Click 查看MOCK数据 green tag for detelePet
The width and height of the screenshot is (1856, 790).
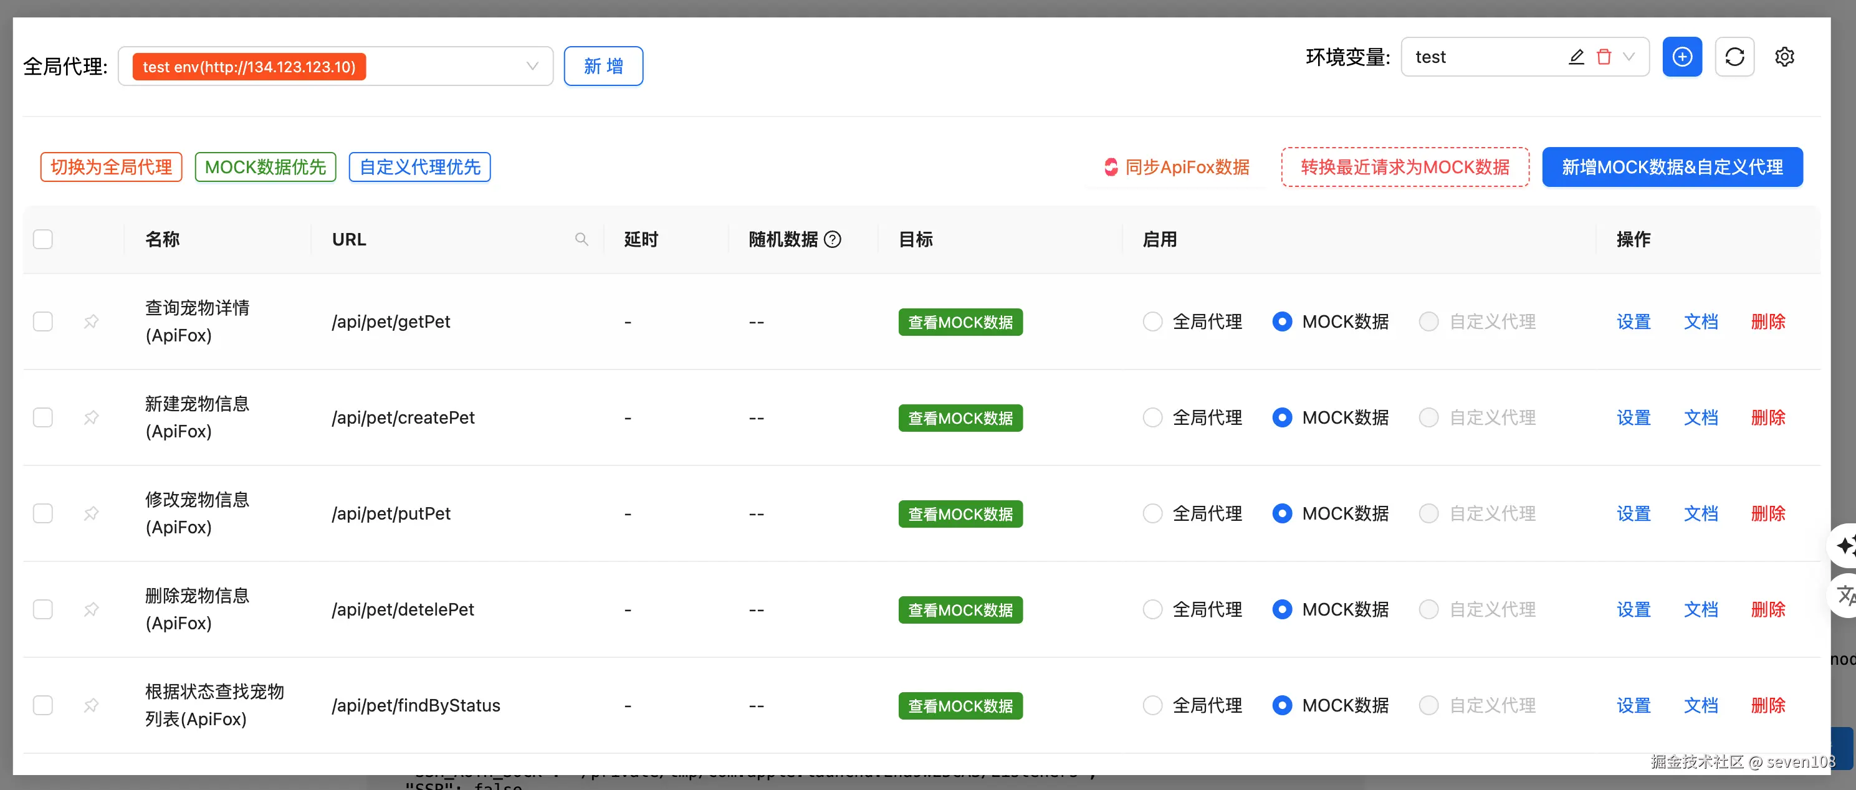(x=960, y=610)
